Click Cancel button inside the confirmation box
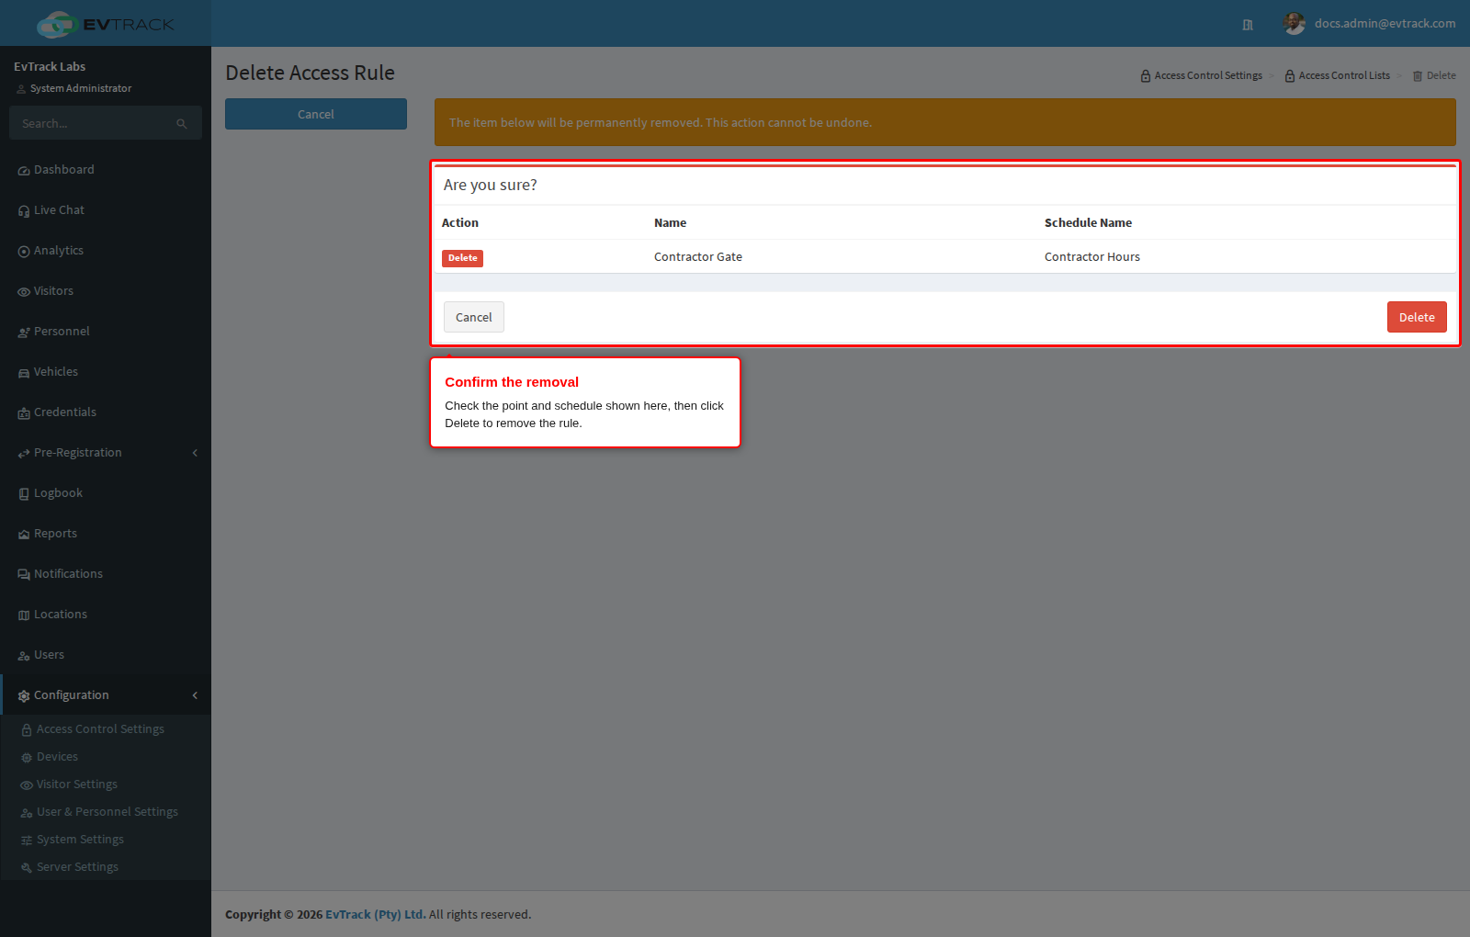Screen dimensions: 1470x937 coord(474,317)
